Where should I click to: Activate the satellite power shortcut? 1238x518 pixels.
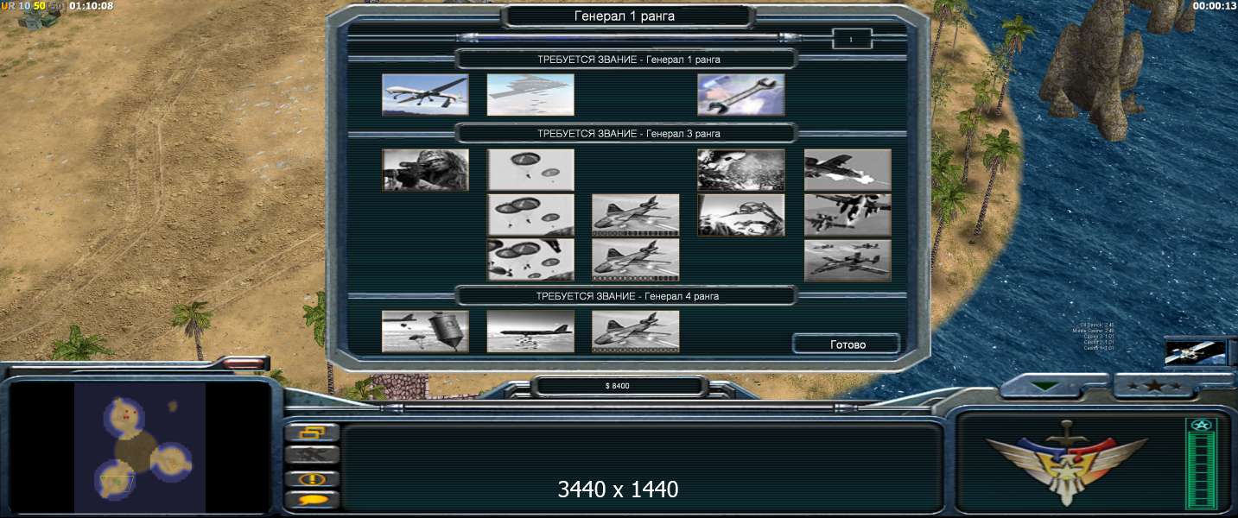(x=1196, y=352)
